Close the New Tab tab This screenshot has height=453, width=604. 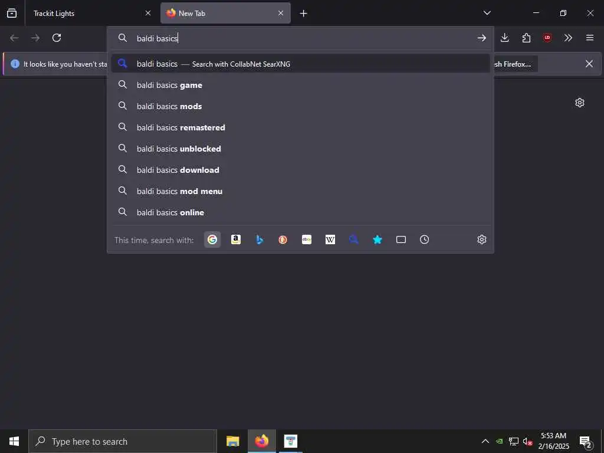[281, 14]
